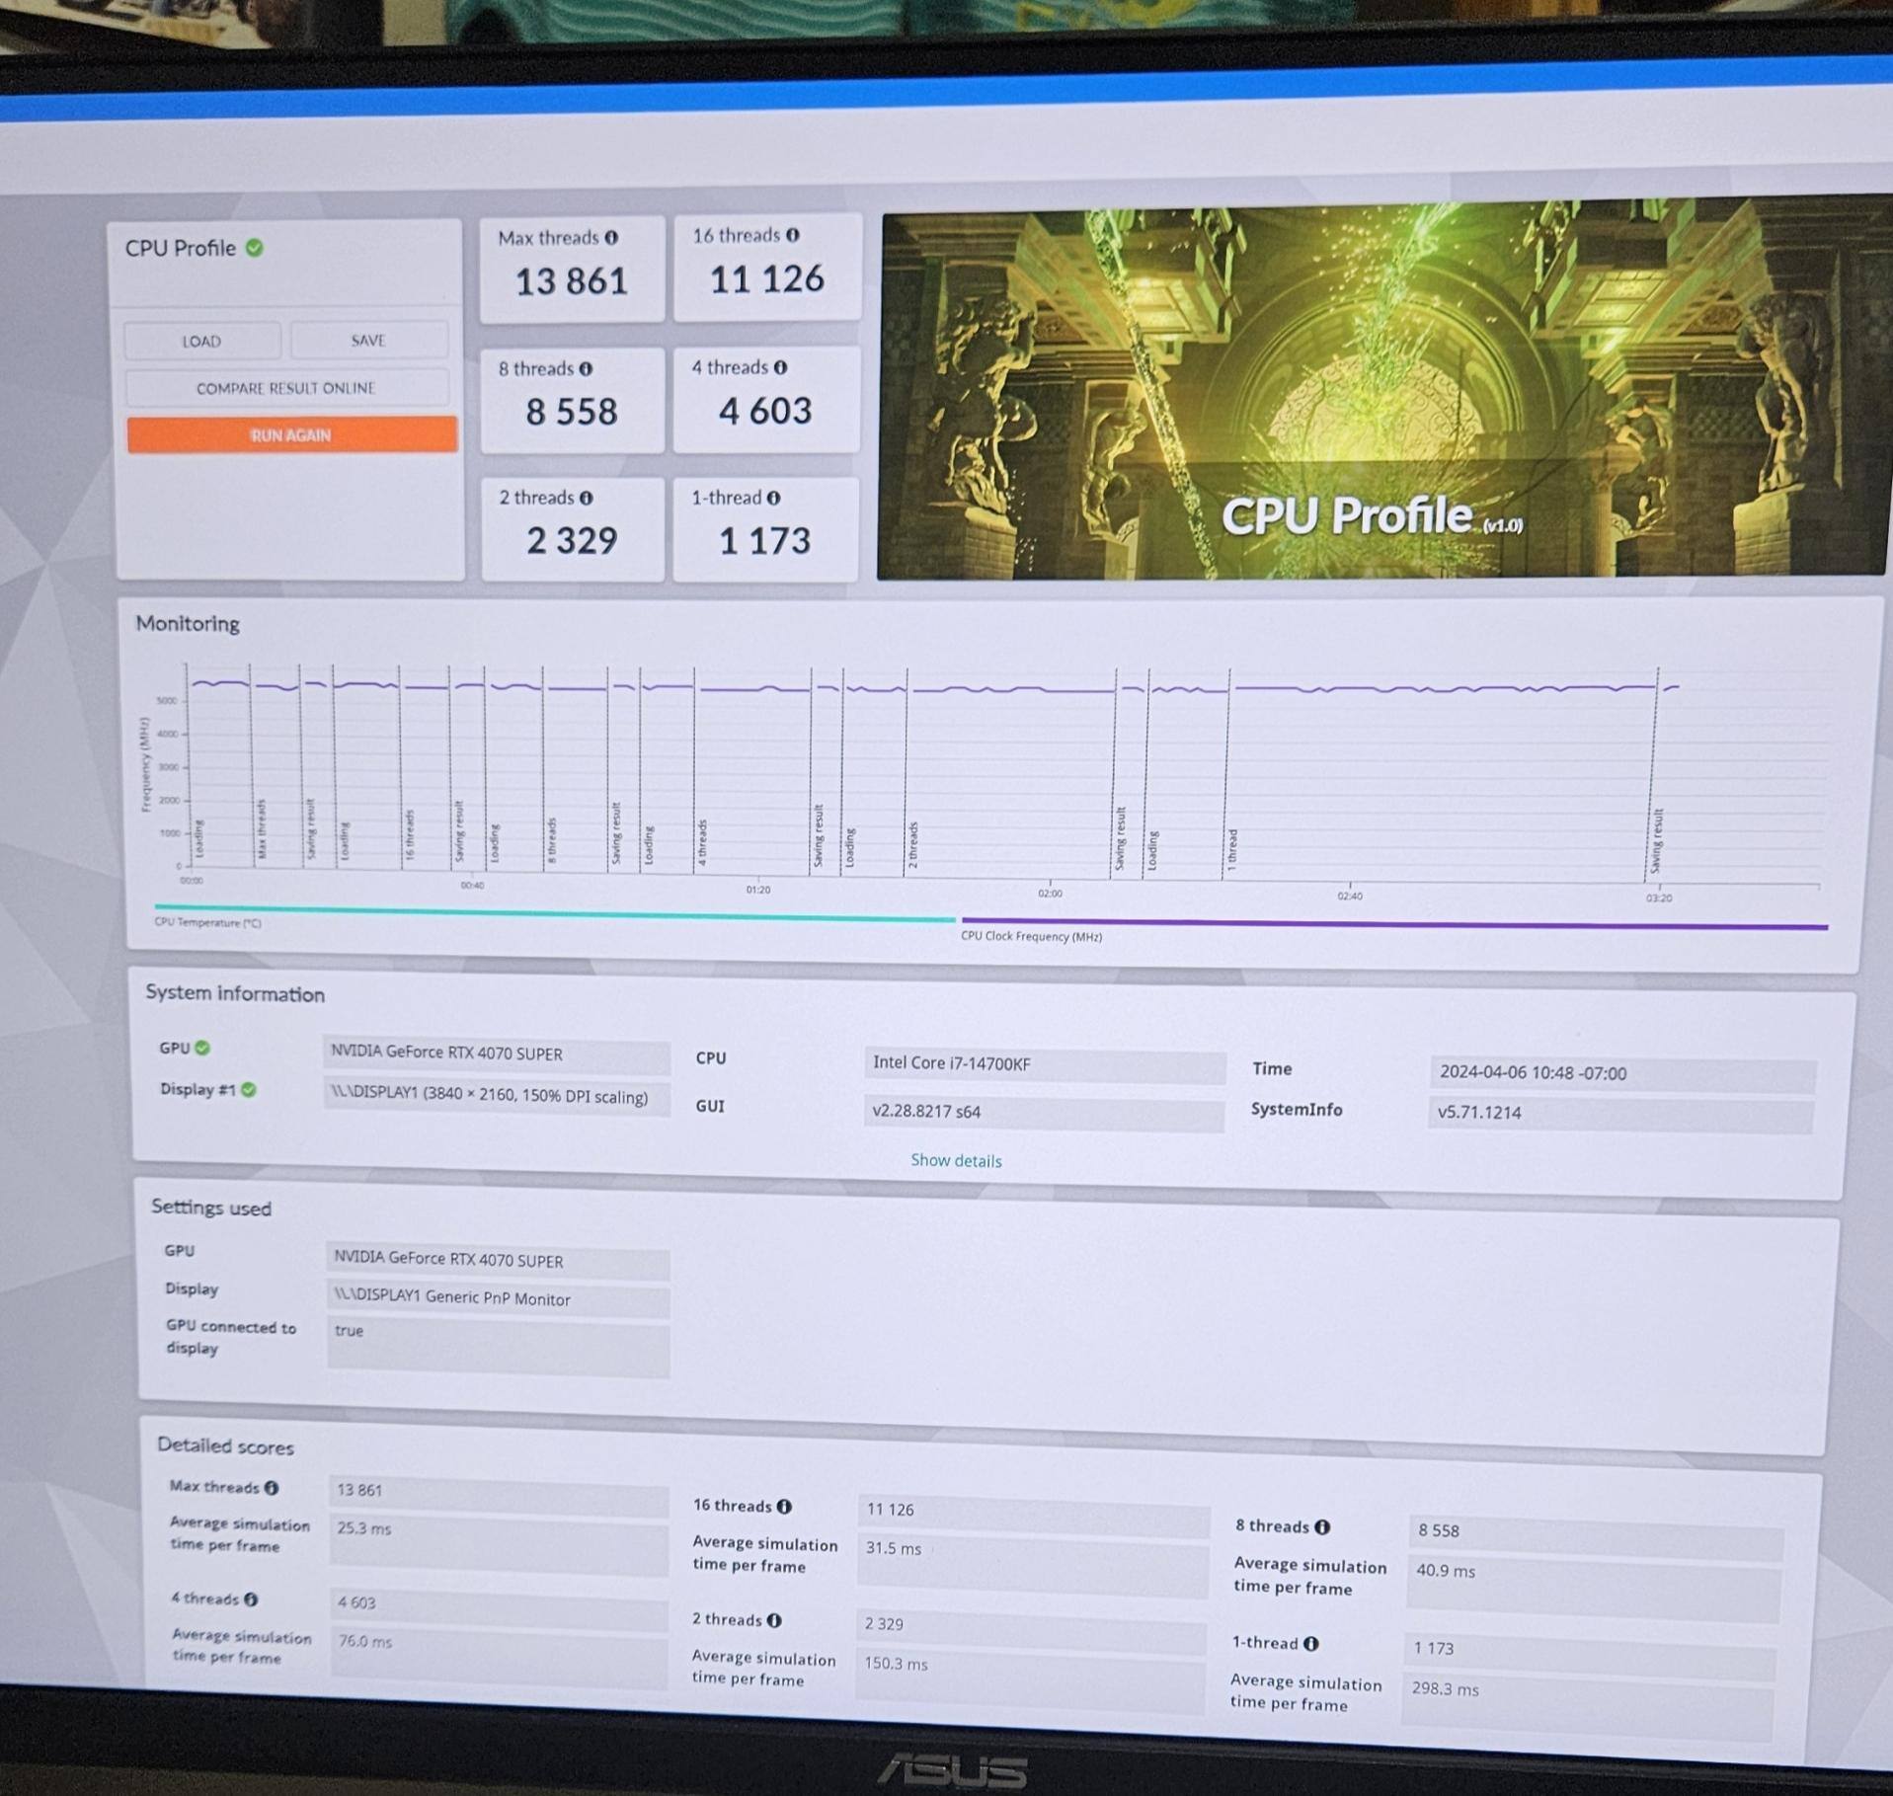This screenshot has width=1893, height=1796.
Task: Click info icon on 16 threads score tile
Action: pyautogui.click(x=792, y=235)
